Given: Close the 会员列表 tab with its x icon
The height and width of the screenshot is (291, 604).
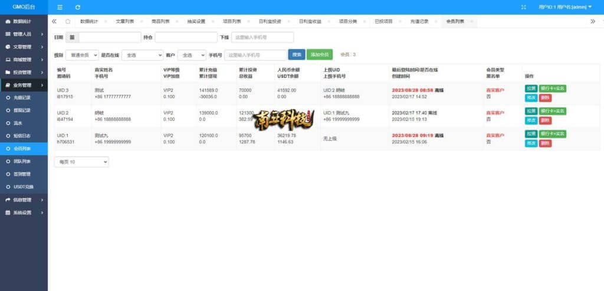Looking at the screenshot, I should pyautogui.click(x=472, y=21).
